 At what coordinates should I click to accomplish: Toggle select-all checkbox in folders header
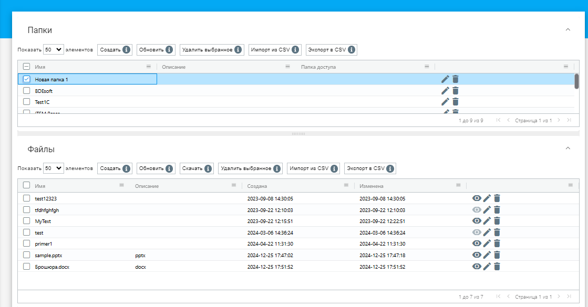pos(27,67)
